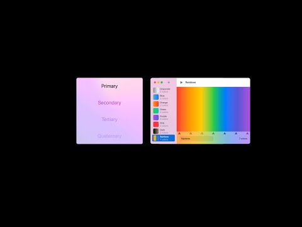Click the play triangle beside Rainbow title
Image resolution: width=302 pixels, height=227 pixels.
click(x=181, y=83)
